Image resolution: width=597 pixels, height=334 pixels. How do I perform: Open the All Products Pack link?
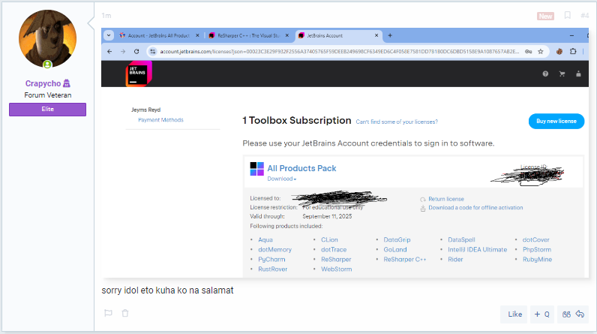(x=301, y=168)
